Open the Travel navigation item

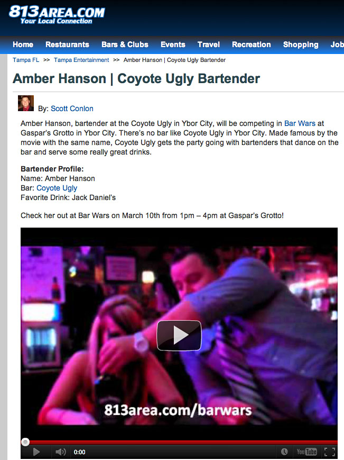point(208,44)
